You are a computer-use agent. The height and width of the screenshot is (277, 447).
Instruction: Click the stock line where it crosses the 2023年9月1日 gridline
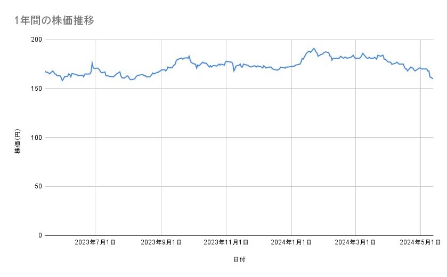161,70
